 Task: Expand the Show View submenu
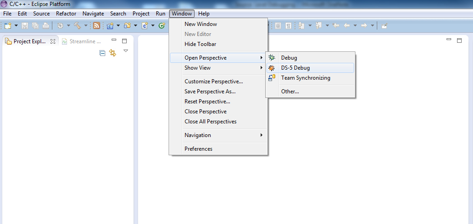(x=219, y=68)
